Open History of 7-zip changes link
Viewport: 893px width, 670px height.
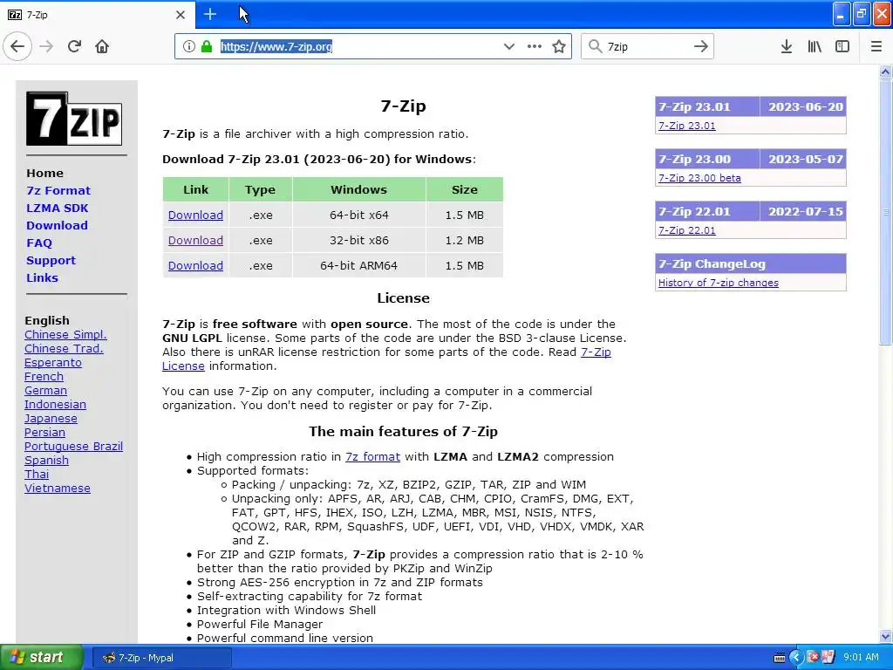[719, 284]
